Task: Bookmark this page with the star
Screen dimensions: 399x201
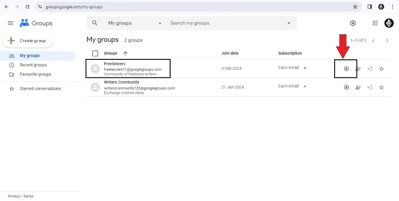Action: click(355, 7)
